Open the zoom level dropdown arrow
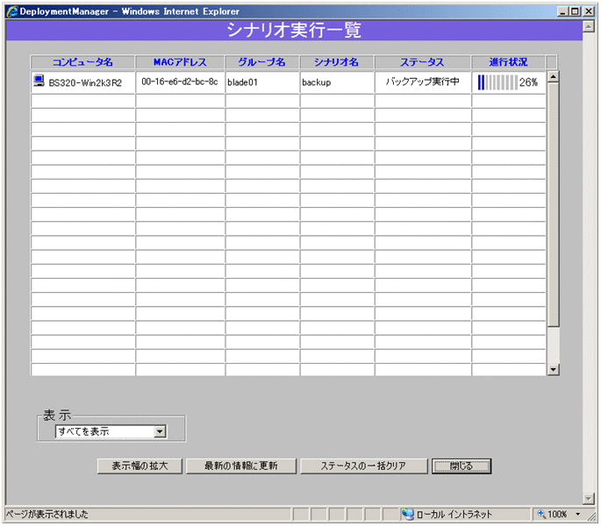This screenshot has width=601, height=526. (577, 514)
